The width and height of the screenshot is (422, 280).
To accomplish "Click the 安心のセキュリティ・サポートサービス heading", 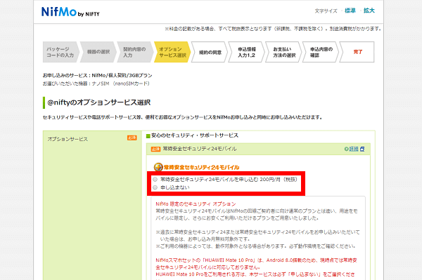I will [x=195, y=135].
